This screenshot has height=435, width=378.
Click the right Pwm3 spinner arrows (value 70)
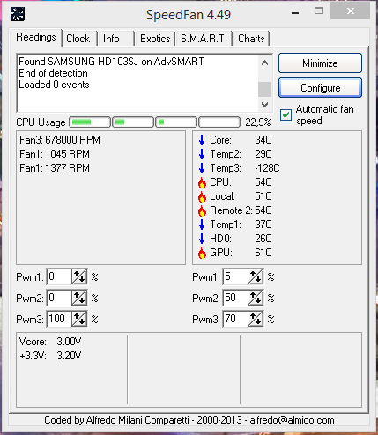256,319
